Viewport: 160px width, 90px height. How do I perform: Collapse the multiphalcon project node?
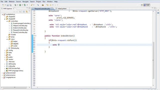2,14
